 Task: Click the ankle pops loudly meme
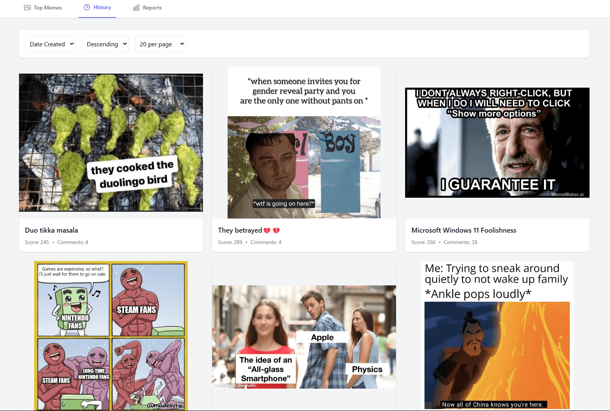[x=497, y=336]
